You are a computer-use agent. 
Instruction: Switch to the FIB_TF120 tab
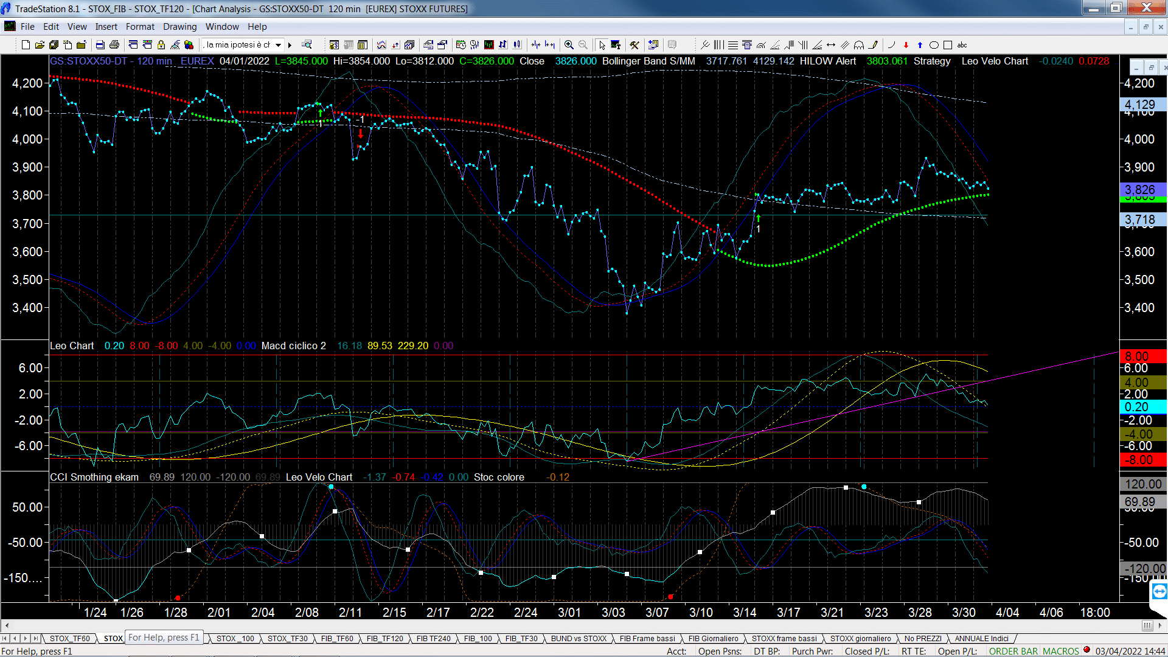[x=385, y=638]
